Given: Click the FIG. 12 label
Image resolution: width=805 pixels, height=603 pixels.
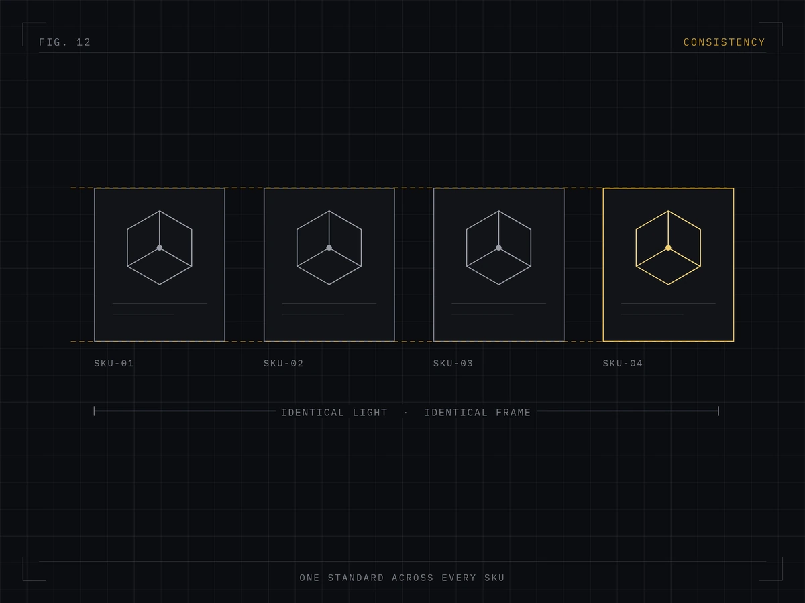Looking at the screenshot, I should coord(65,42).
